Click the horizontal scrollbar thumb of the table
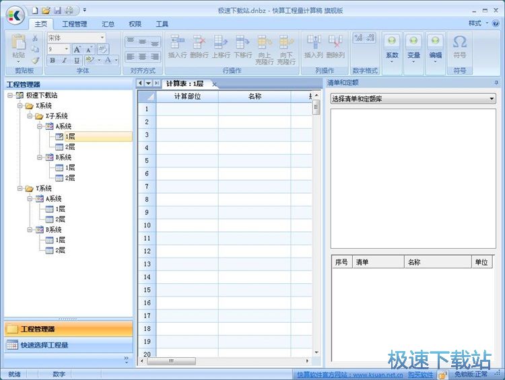Viewport: 505px width, 380px height. click(171, 361)
